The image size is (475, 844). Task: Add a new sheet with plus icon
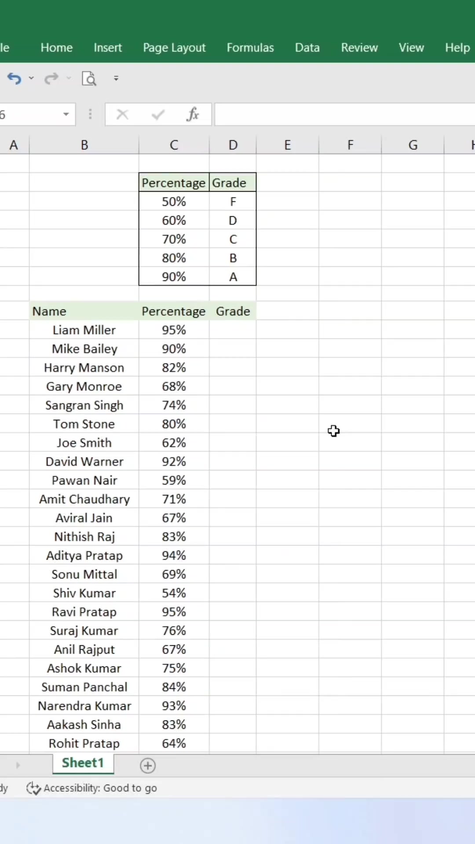[x=148, y=766]
